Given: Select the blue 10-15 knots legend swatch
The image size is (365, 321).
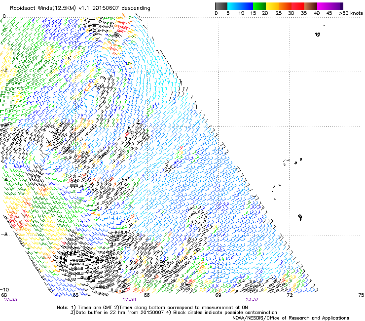Looking at the screenshot, I should (x=247, y=6).
